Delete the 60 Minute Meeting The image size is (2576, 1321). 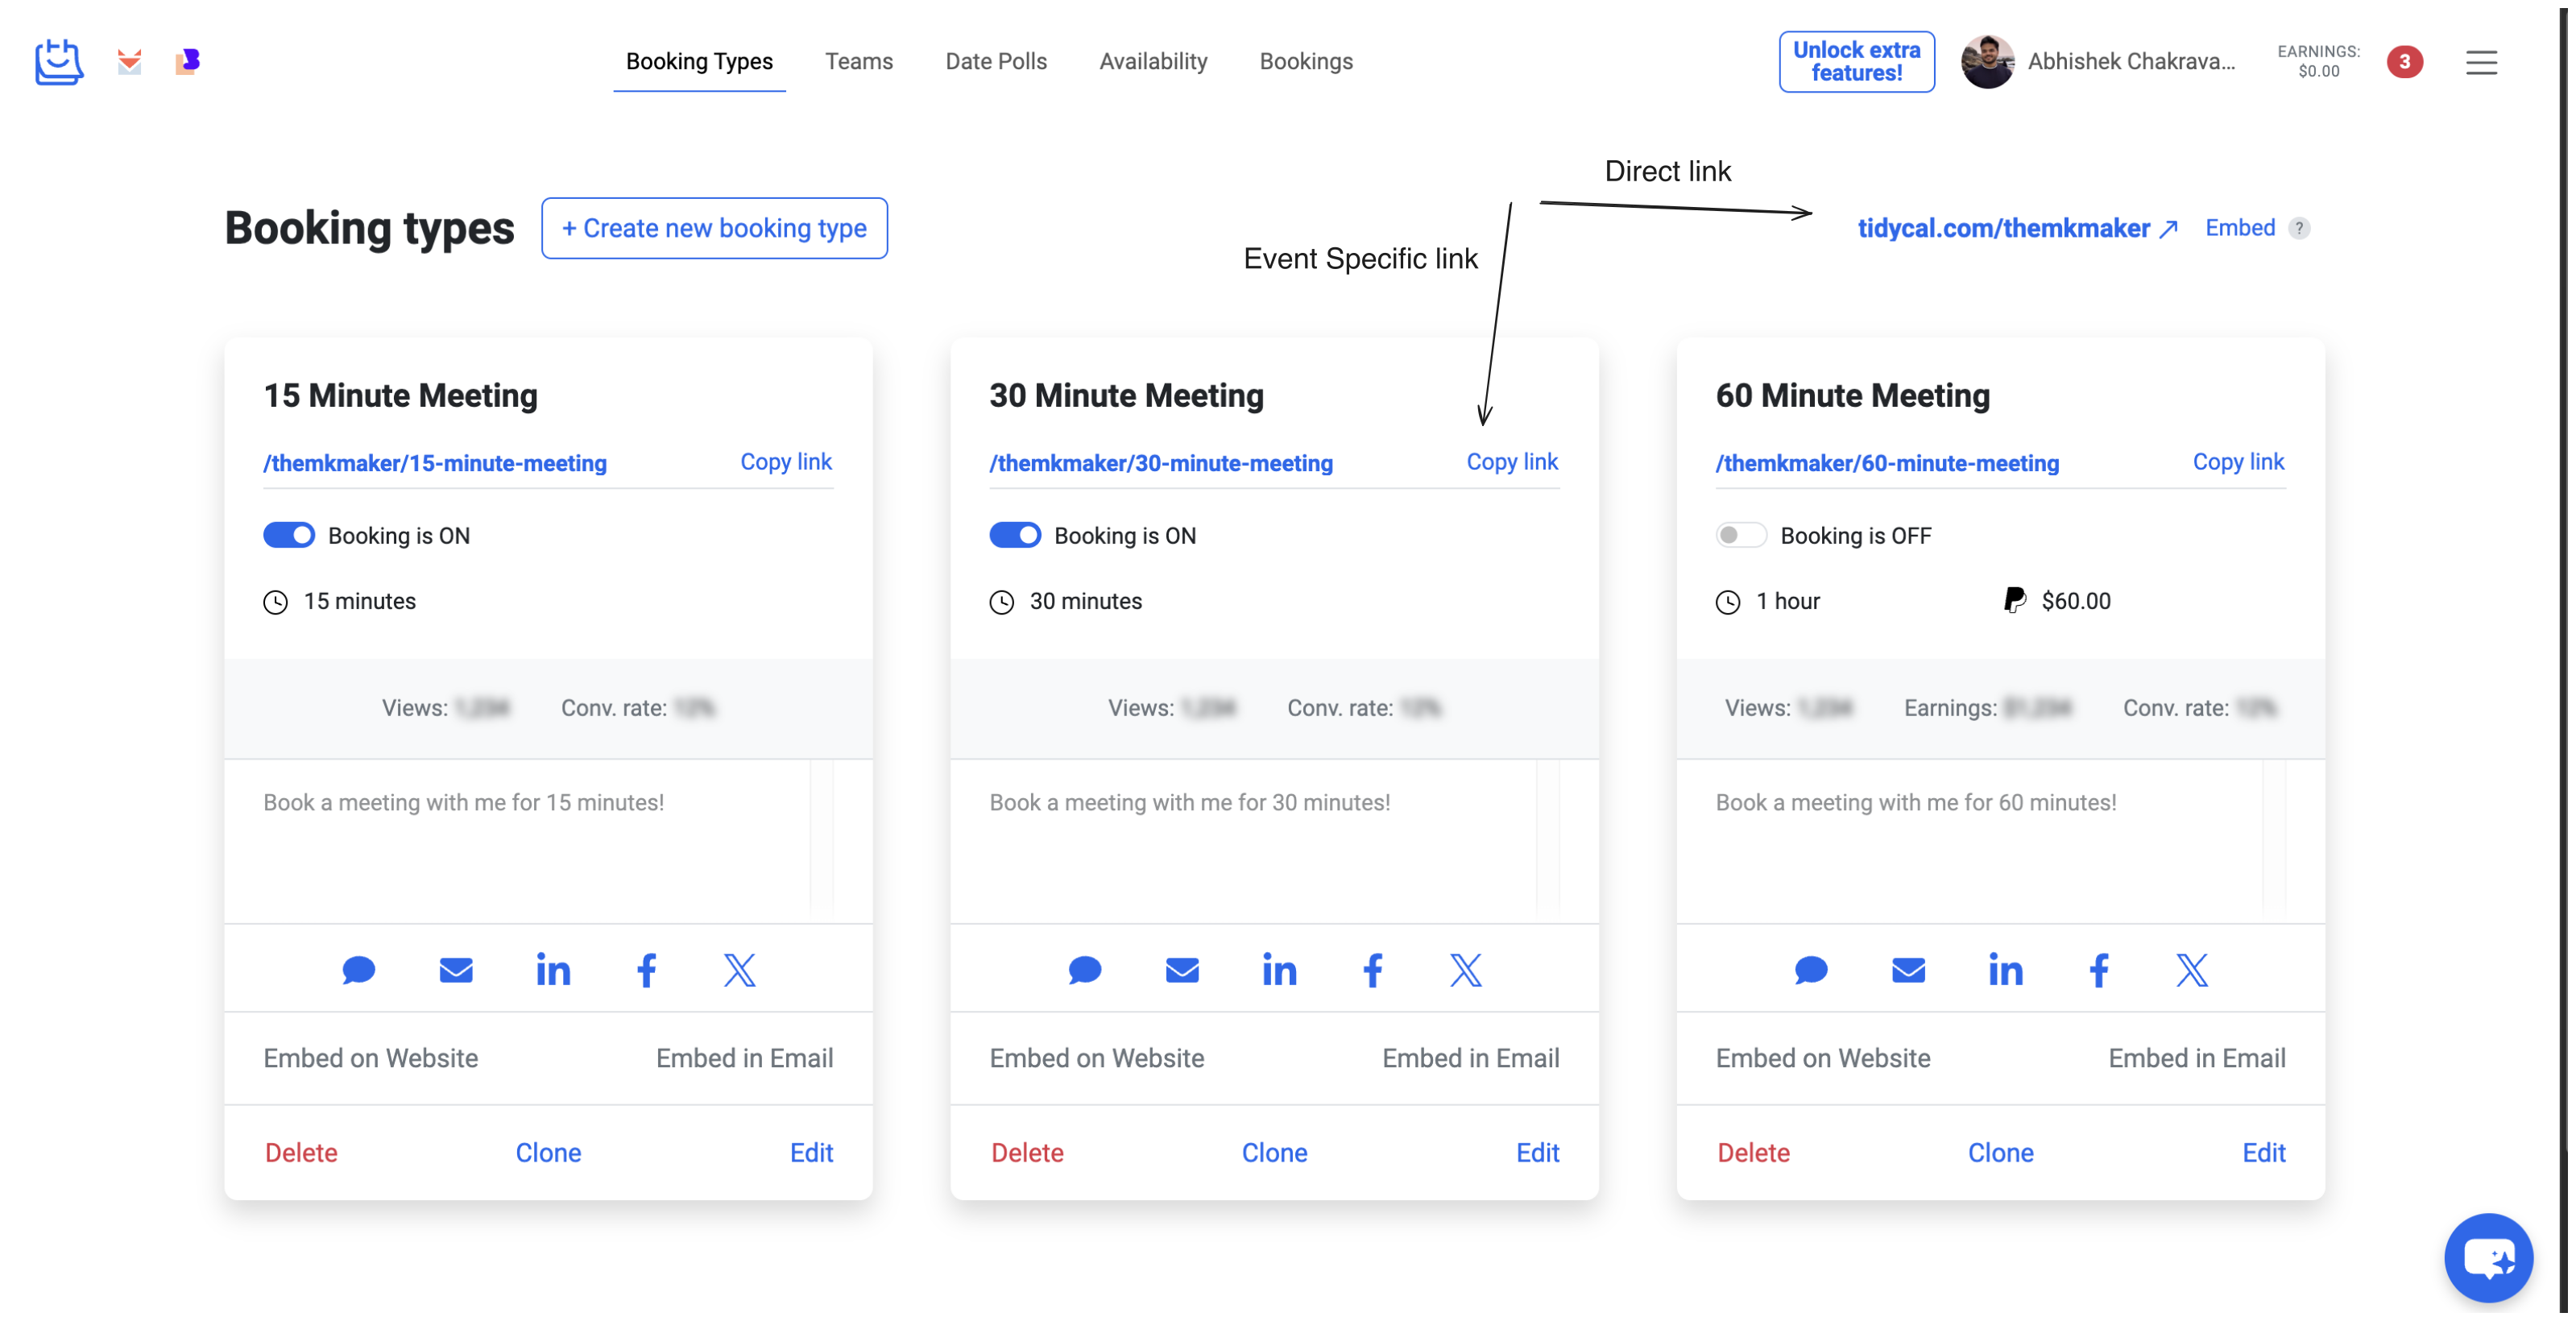point(1753,1152)
